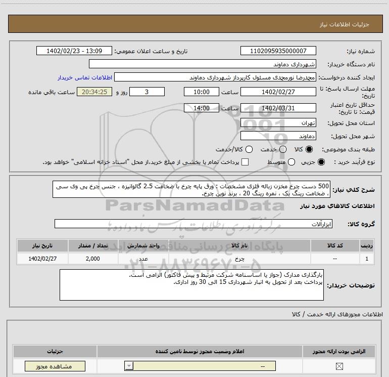Viewport: 389px width, 377px height.
Task: Click the تاریخ نیاز column header
Action: pos(42,245)
